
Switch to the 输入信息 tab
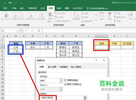52,67
